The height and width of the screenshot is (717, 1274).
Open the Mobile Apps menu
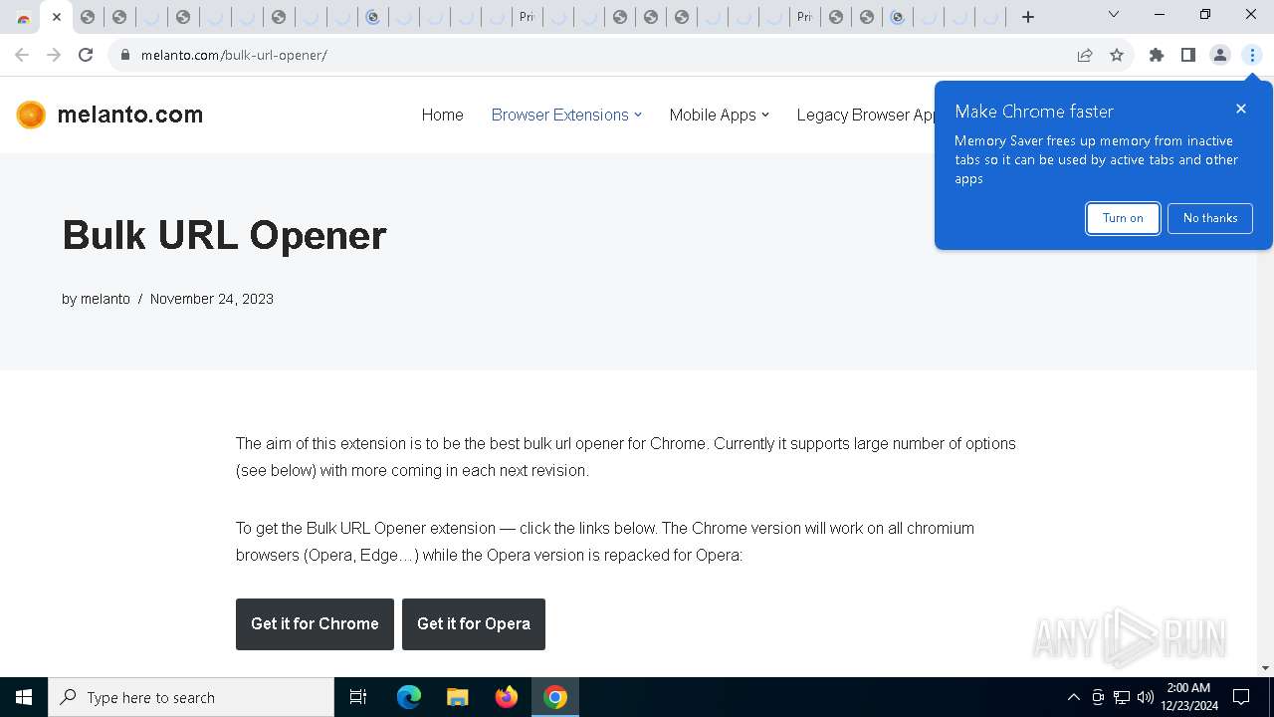coord(713,115)
